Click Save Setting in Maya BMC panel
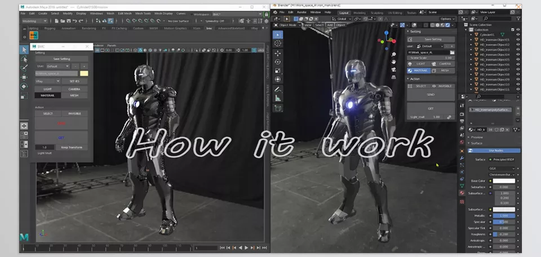Image resolution: width=541 pixels, height=257 pixels. tap(61, 59)
